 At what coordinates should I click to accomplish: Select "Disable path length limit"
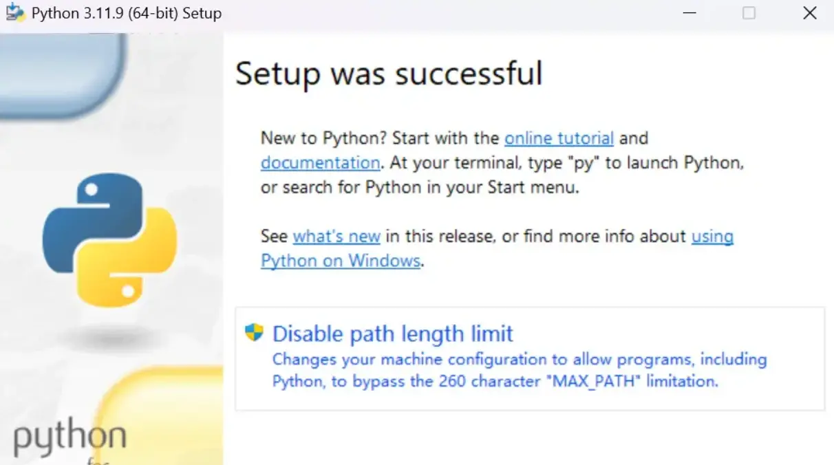pos(393,334)
